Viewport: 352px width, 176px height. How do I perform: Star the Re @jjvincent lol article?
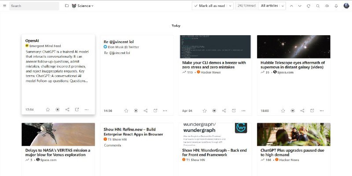click(126, 111)
